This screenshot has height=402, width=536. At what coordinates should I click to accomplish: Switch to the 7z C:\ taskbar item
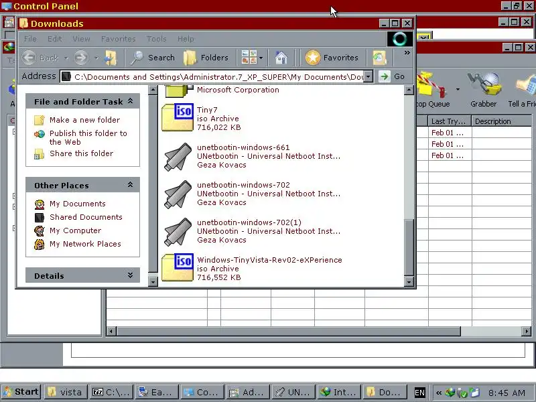click(111, 392)
